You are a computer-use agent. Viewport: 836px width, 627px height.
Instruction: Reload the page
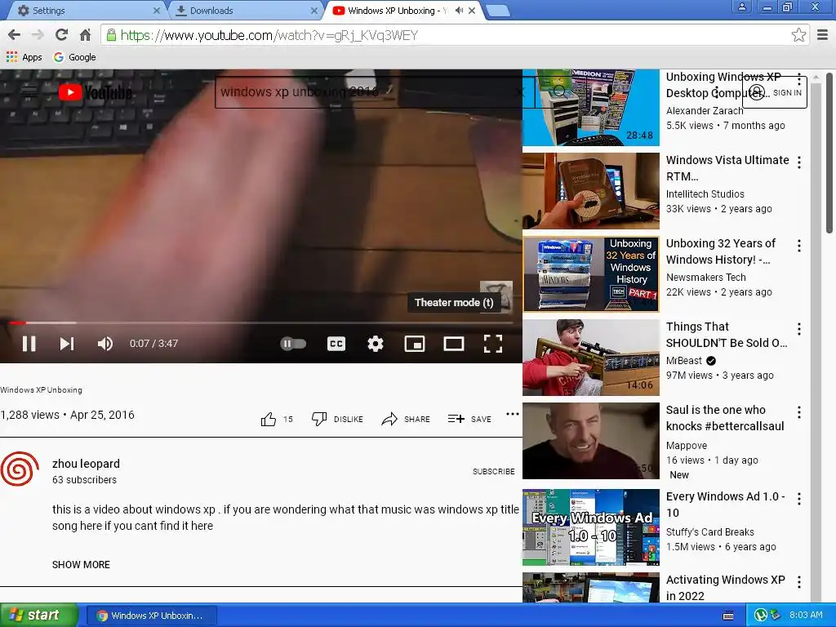click(61, 35)
